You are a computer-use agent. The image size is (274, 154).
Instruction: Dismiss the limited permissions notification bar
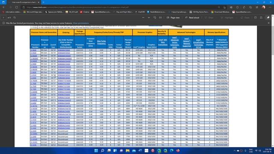pyautogui.click(x=269, y=23)
